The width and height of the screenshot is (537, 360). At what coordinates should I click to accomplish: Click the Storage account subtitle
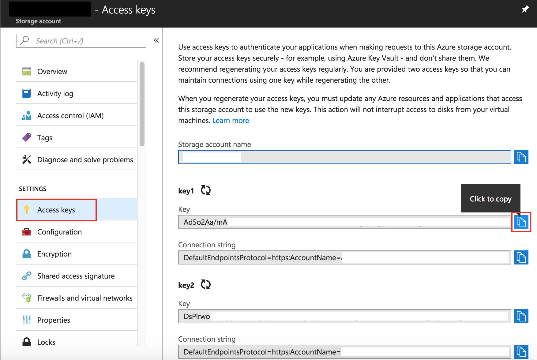click(x=39, y=21)
